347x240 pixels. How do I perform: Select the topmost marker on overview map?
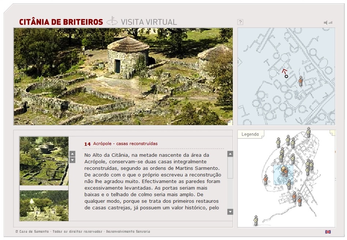click(309, 132)
